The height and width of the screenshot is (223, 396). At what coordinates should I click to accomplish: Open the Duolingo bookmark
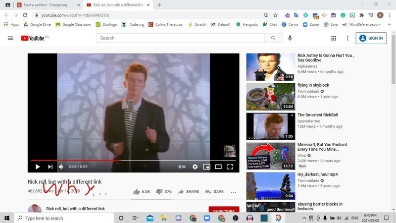click(x=106, y=24)
